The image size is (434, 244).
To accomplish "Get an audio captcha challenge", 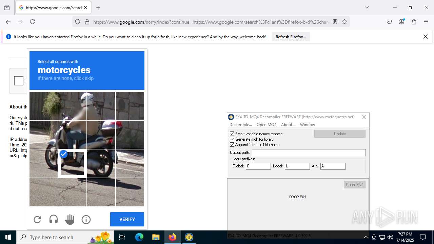I will (54, 220).
